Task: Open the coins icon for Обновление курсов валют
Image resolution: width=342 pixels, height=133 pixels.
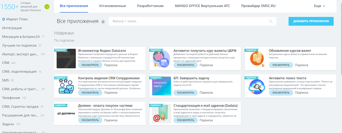Action: pyautogui.click(x=257, y=59)
